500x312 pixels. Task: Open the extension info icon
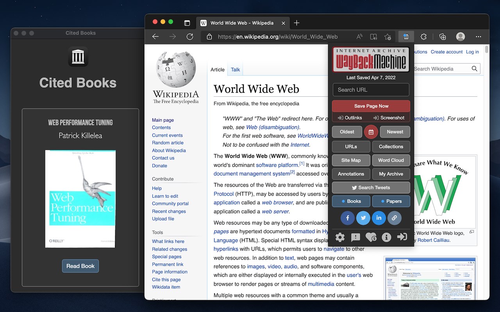386,237
